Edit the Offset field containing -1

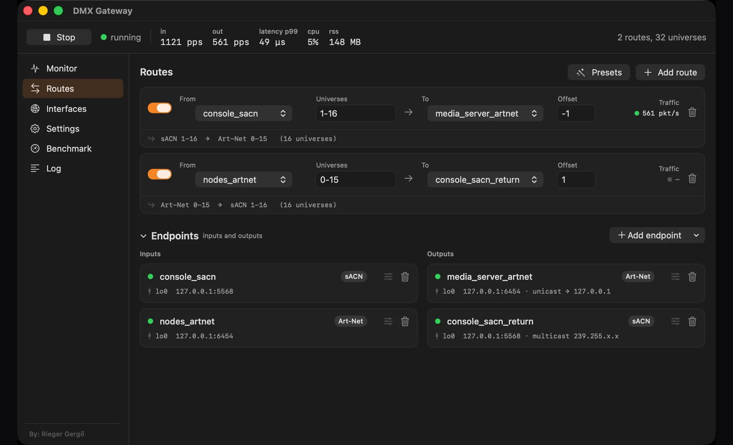[x=576, y=113]
